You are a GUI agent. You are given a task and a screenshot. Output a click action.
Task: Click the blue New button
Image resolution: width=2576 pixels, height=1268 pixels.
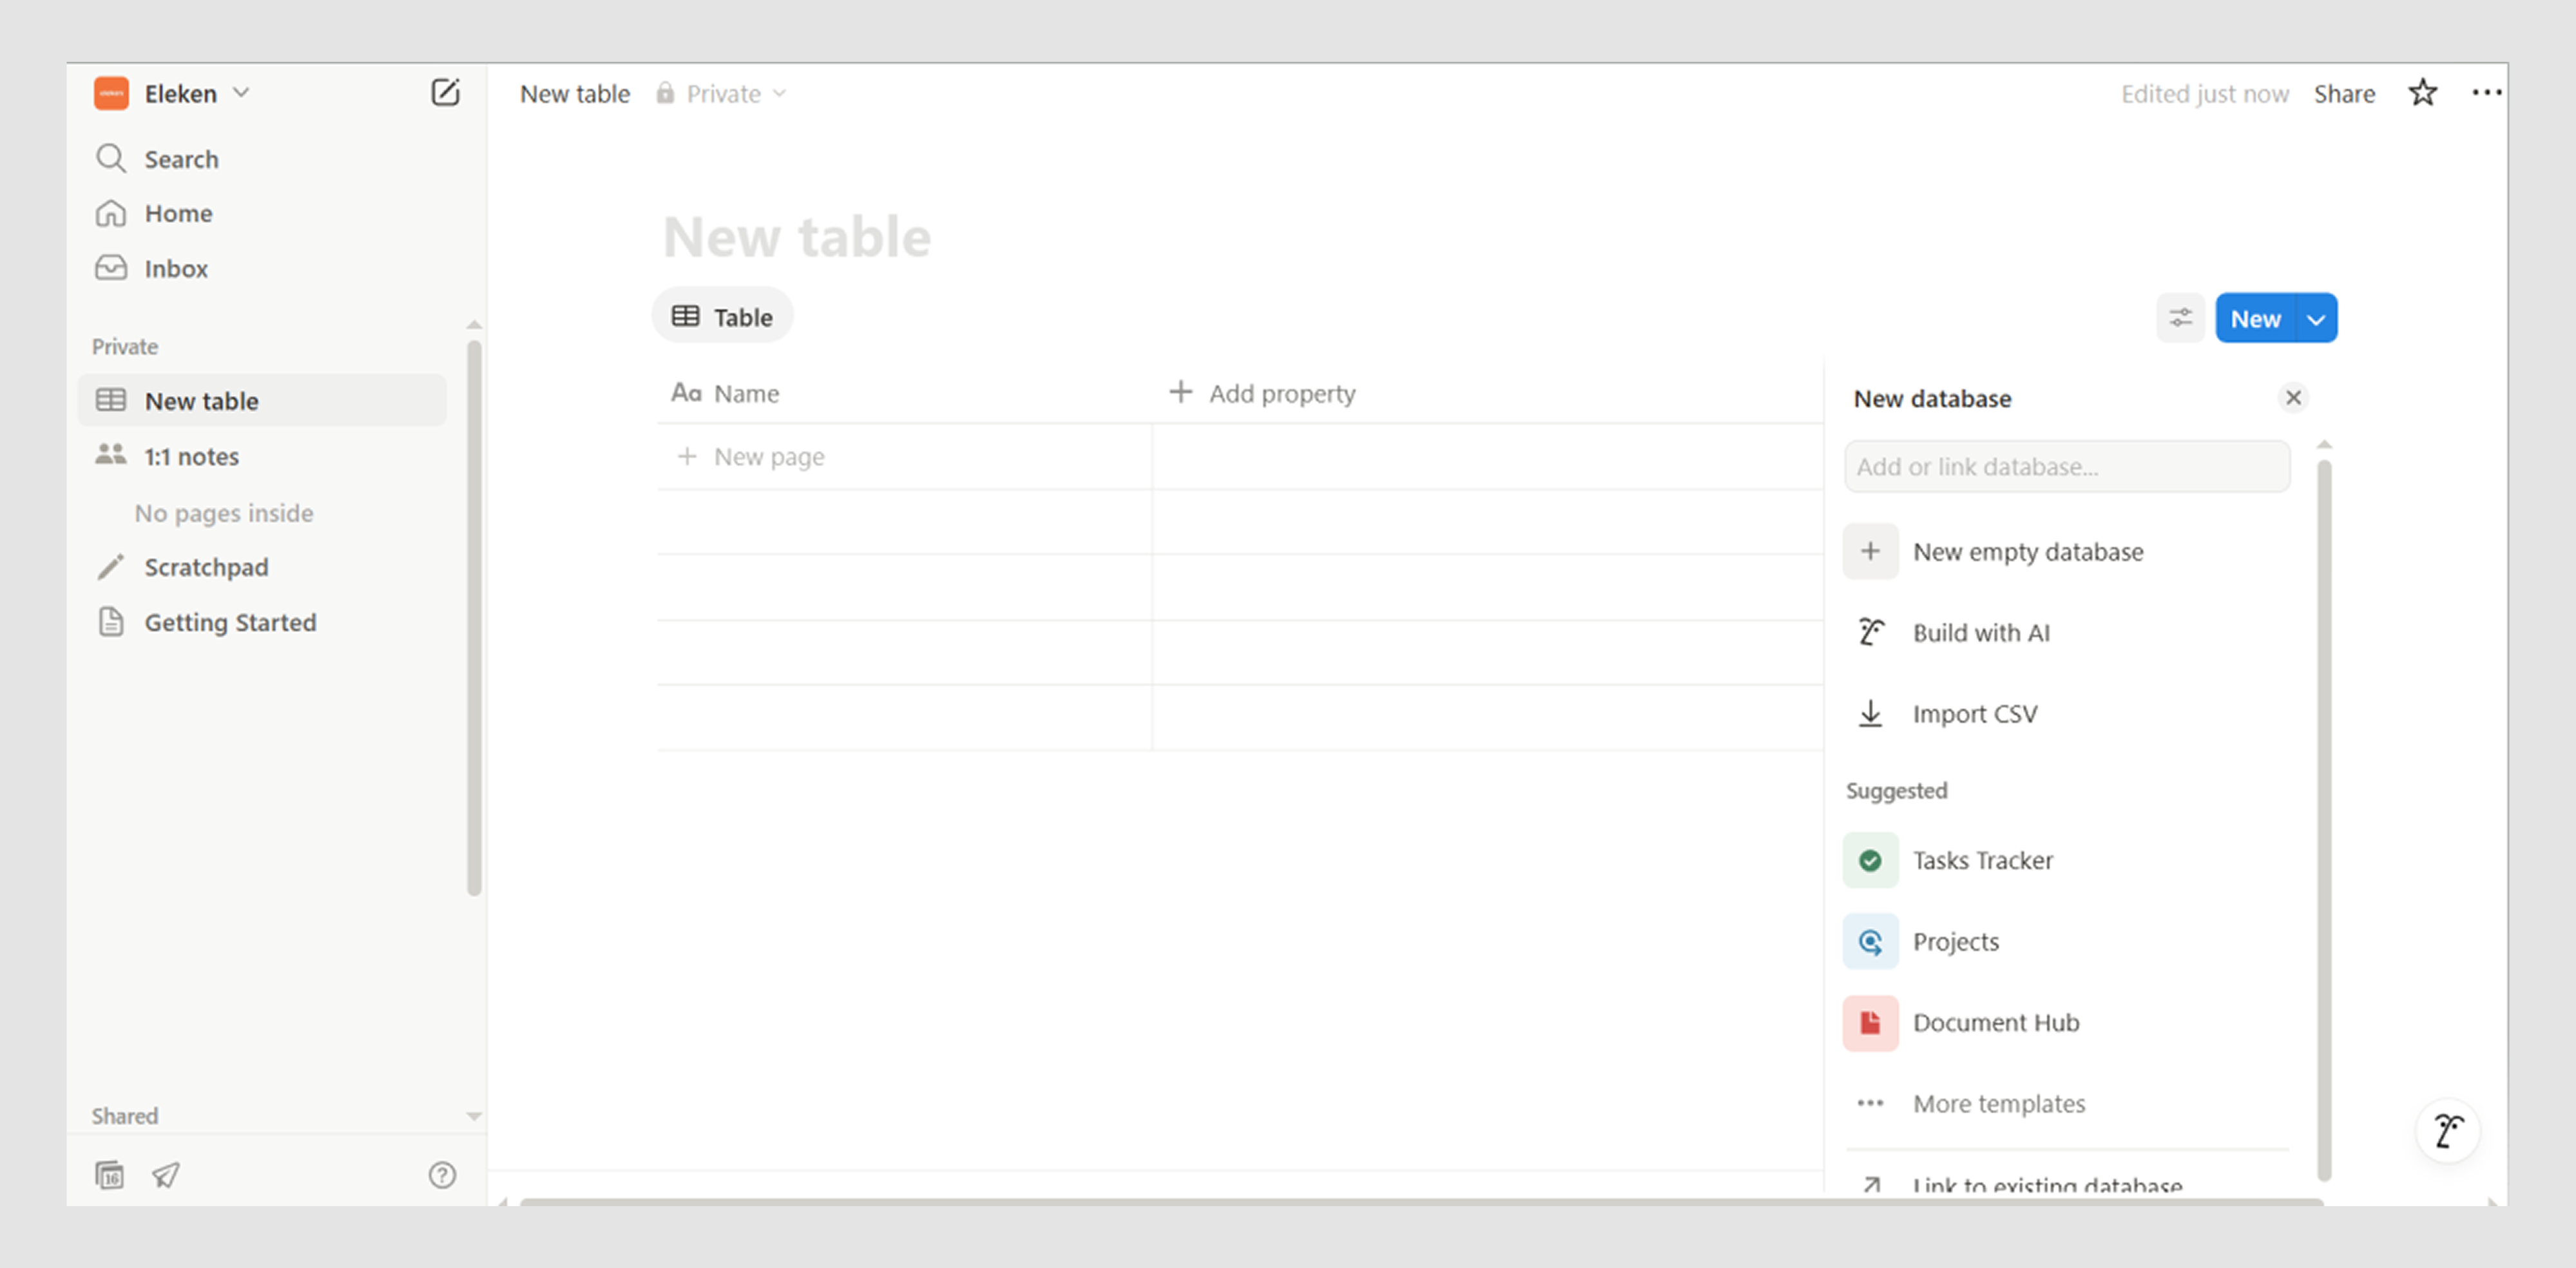pyautogui.click(x=2255, y=318)
